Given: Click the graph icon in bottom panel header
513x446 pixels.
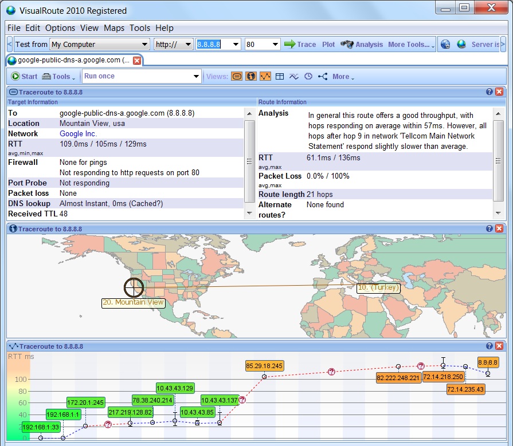Looking at the screenshot, I should pos(14,346).
